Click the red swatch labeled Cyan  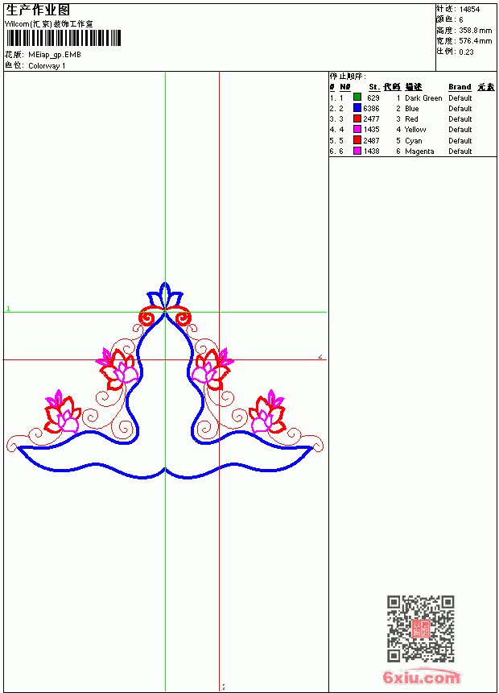357,140
